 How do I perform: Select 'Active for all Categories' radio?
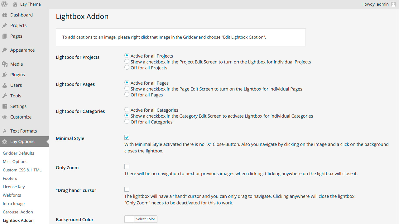(x=127, y=110)
